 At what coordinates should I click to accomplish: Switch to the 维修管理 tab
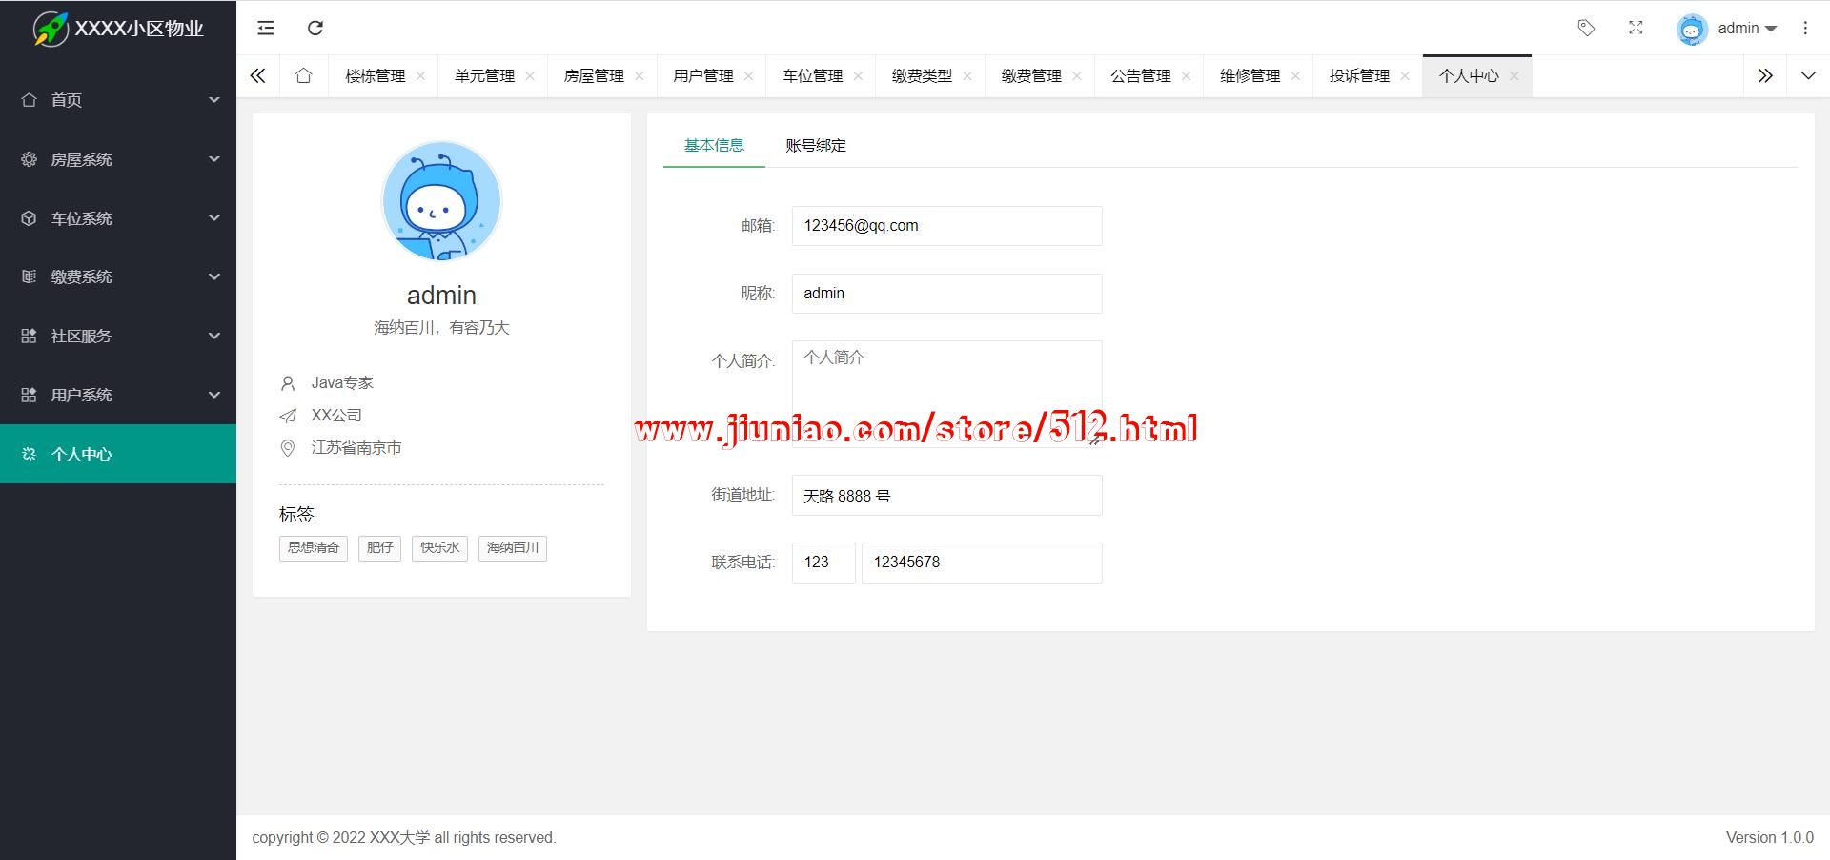tap(1250, 76)
